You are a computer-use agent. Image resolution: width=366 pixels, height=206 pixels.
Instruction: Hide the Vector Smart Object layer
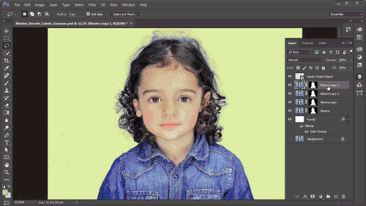(x=290, y=76)
